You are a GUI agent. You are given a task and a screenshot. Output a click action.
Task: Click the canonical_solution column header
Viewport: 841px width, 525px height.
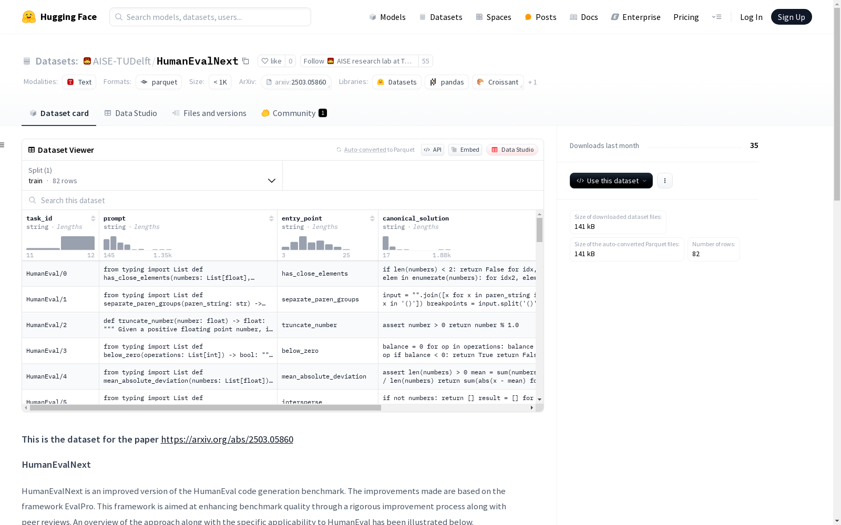click(416, 218)
